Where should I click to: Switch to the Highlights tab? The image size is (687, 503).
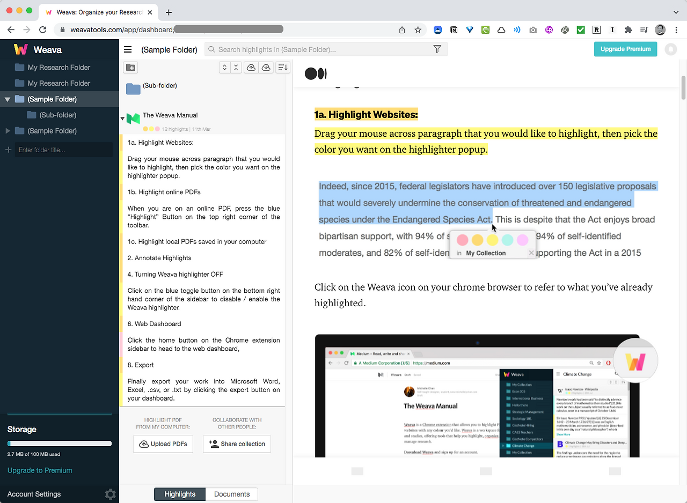180,494
